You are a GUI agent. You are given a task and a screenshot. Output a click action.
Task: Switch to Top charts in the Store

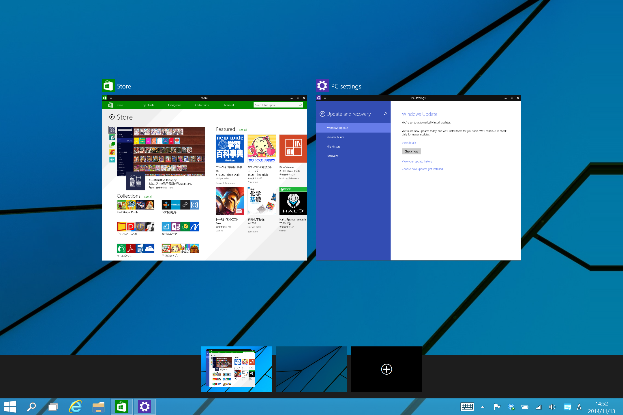148,105
